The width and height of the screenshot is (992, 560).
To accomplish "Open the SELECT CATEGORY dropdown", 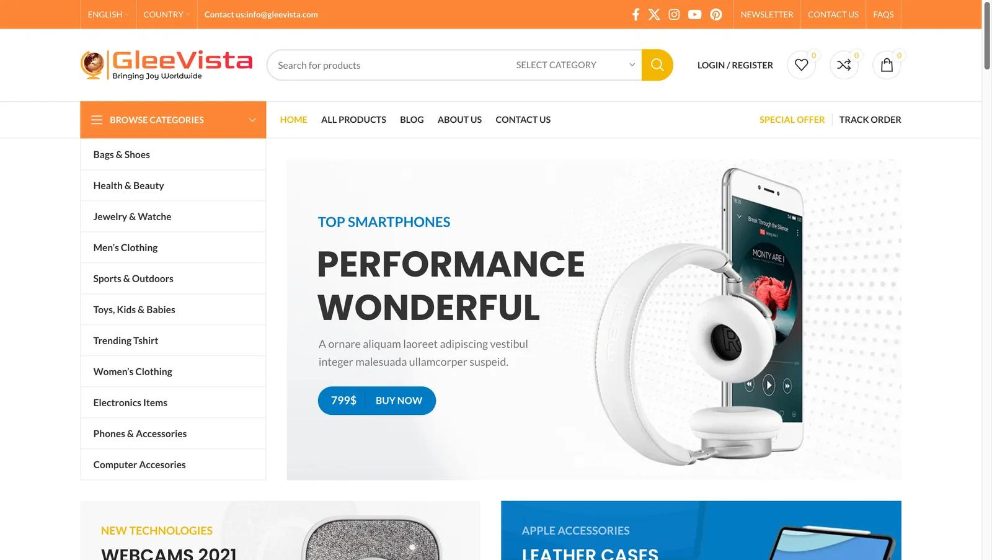I will (x=575, y=65).
